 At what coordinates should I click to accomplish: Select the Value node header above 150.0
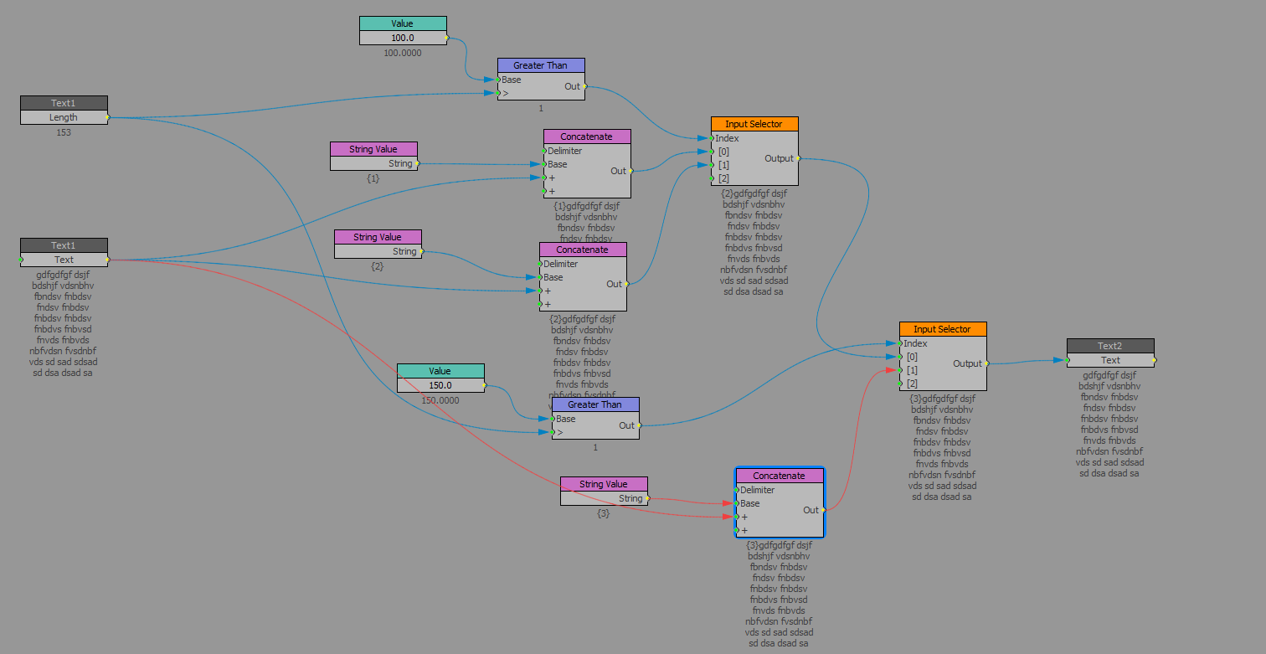click(440, 371)
